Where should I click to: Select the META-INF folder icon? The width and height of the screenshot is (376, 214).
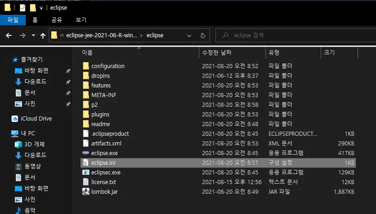tap(86, 95)
